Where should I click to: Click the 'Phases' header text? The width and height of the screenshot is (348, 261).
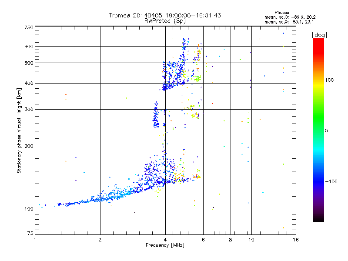[281, 13]
